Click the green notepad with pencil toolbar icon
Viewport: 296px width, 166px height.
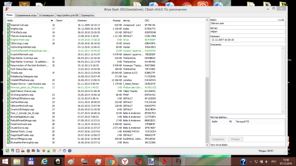49,151
